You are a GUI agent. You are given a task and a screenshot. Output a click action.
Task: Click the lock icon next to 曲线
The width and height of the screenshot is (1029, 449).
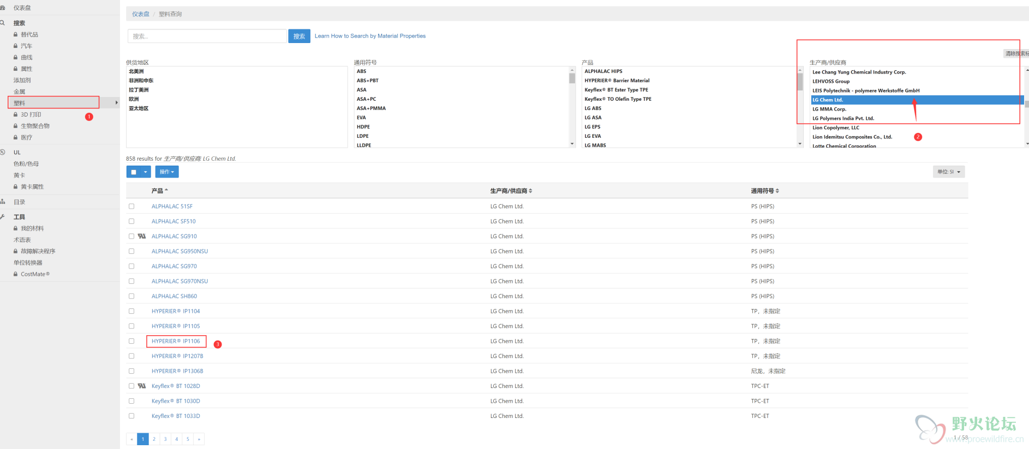(16, 57)
